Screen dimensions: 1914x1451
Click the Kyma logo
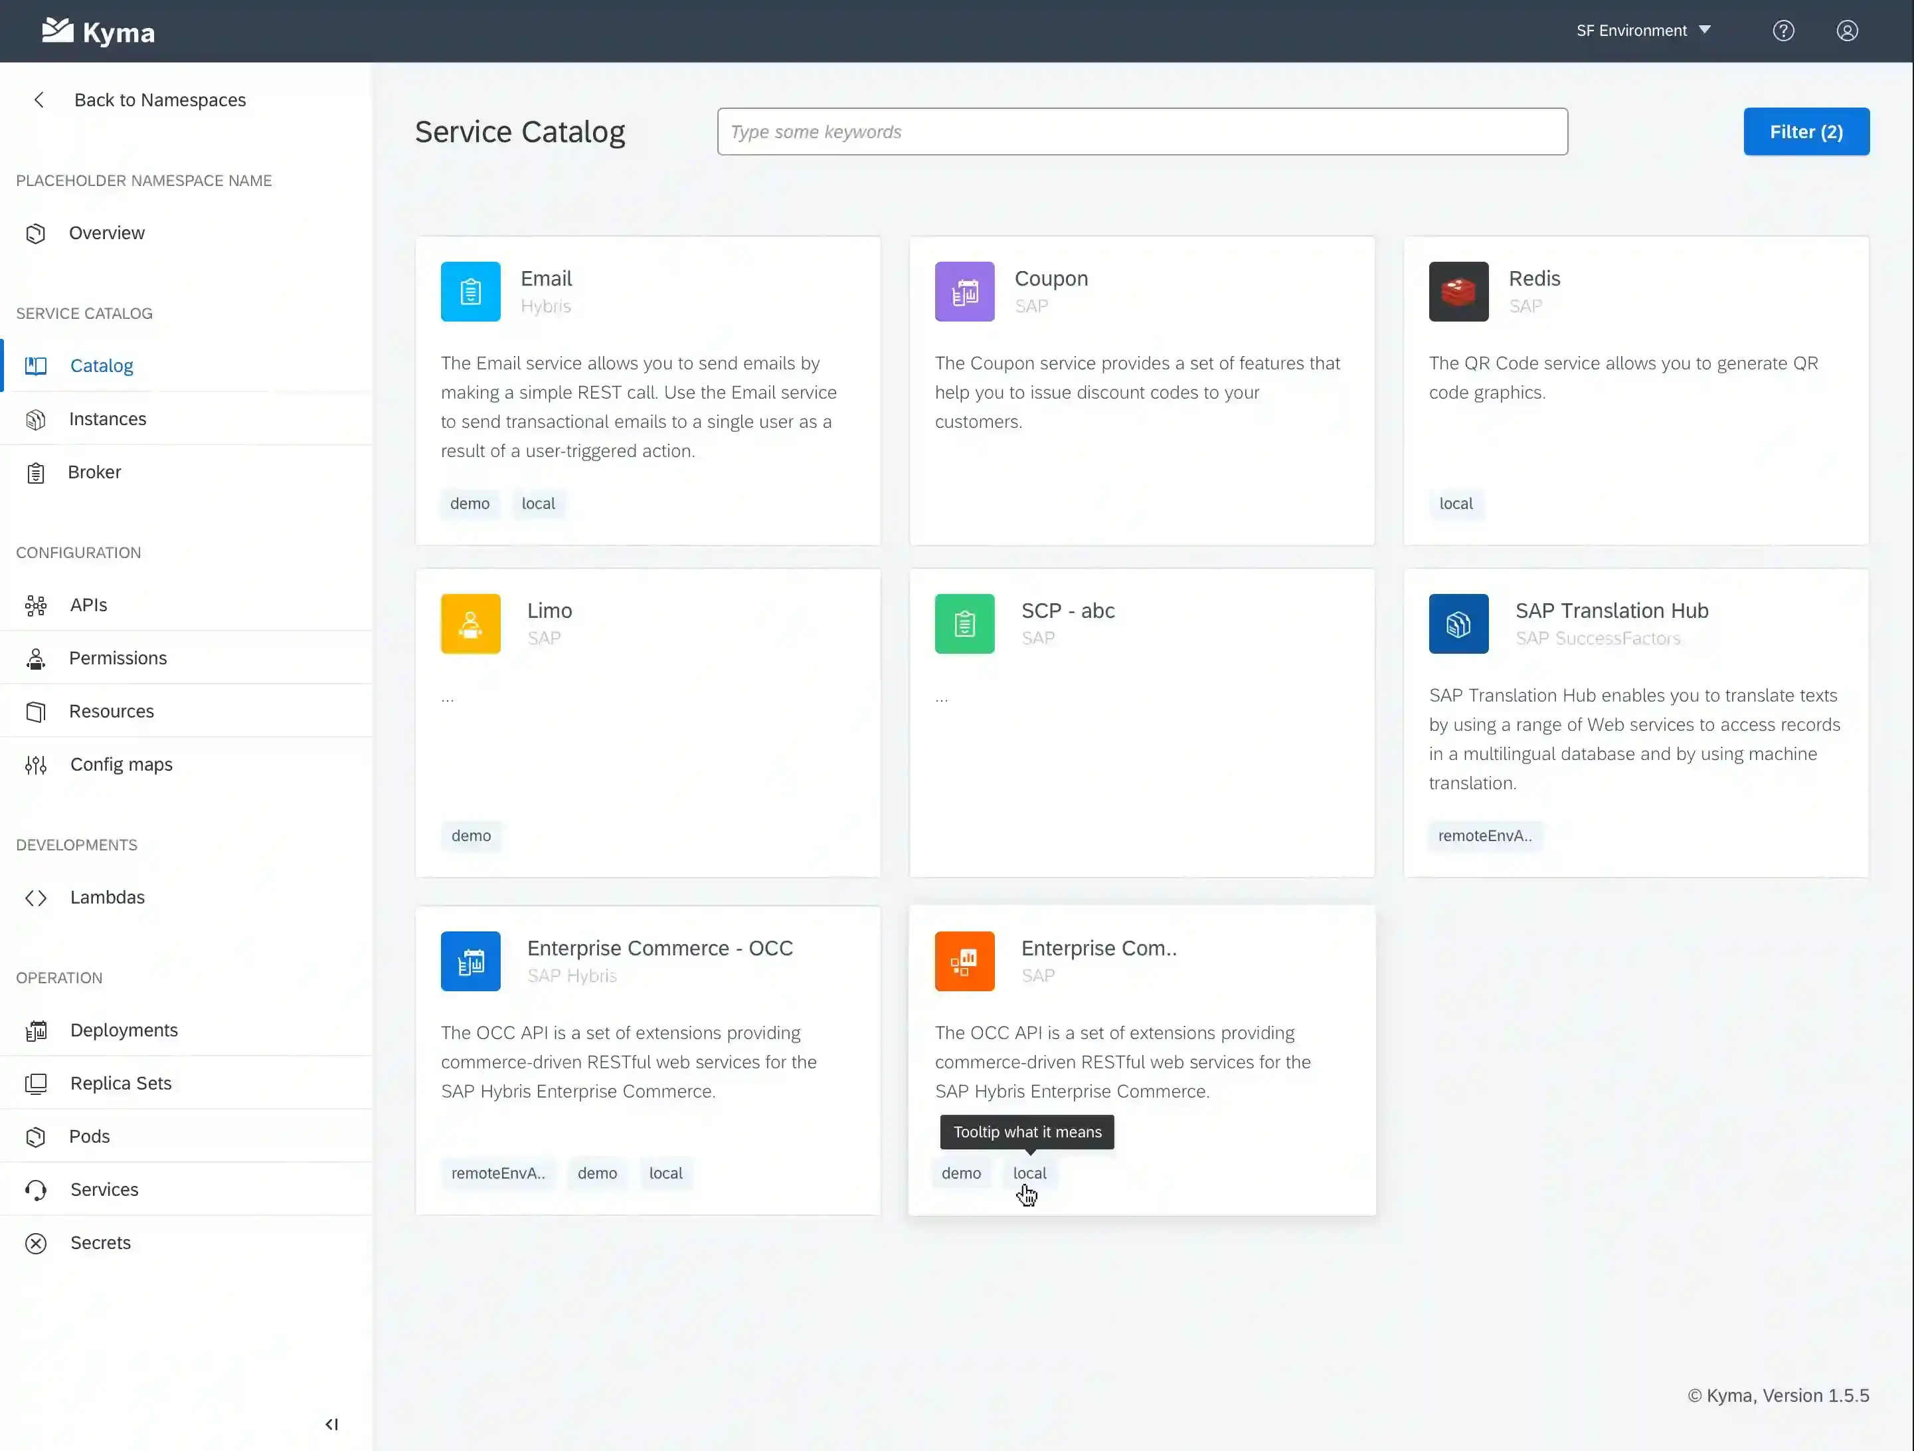click(98, 32)
